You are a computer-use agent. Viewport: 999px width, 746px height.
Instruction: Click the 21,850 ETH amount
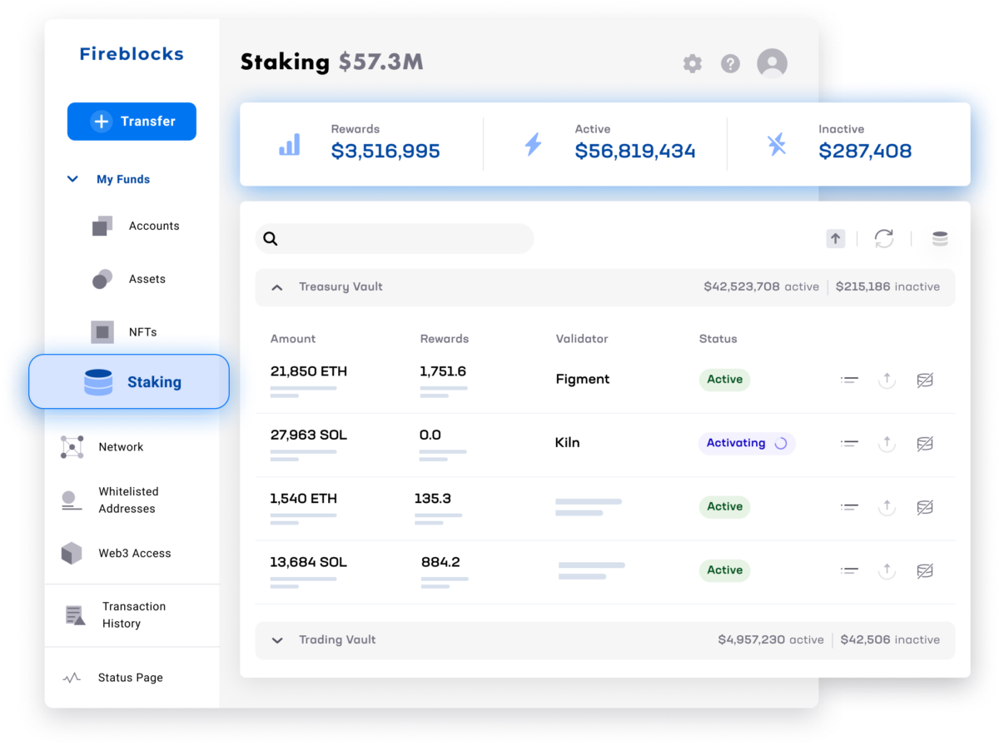pos(309,371)
